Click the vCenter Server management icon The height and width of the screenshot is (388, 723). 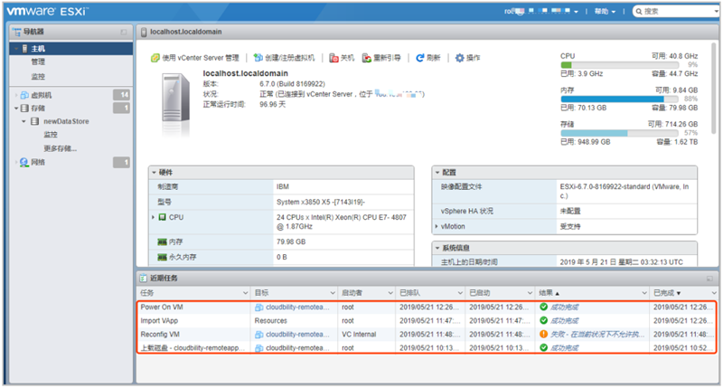click(155, 58)
